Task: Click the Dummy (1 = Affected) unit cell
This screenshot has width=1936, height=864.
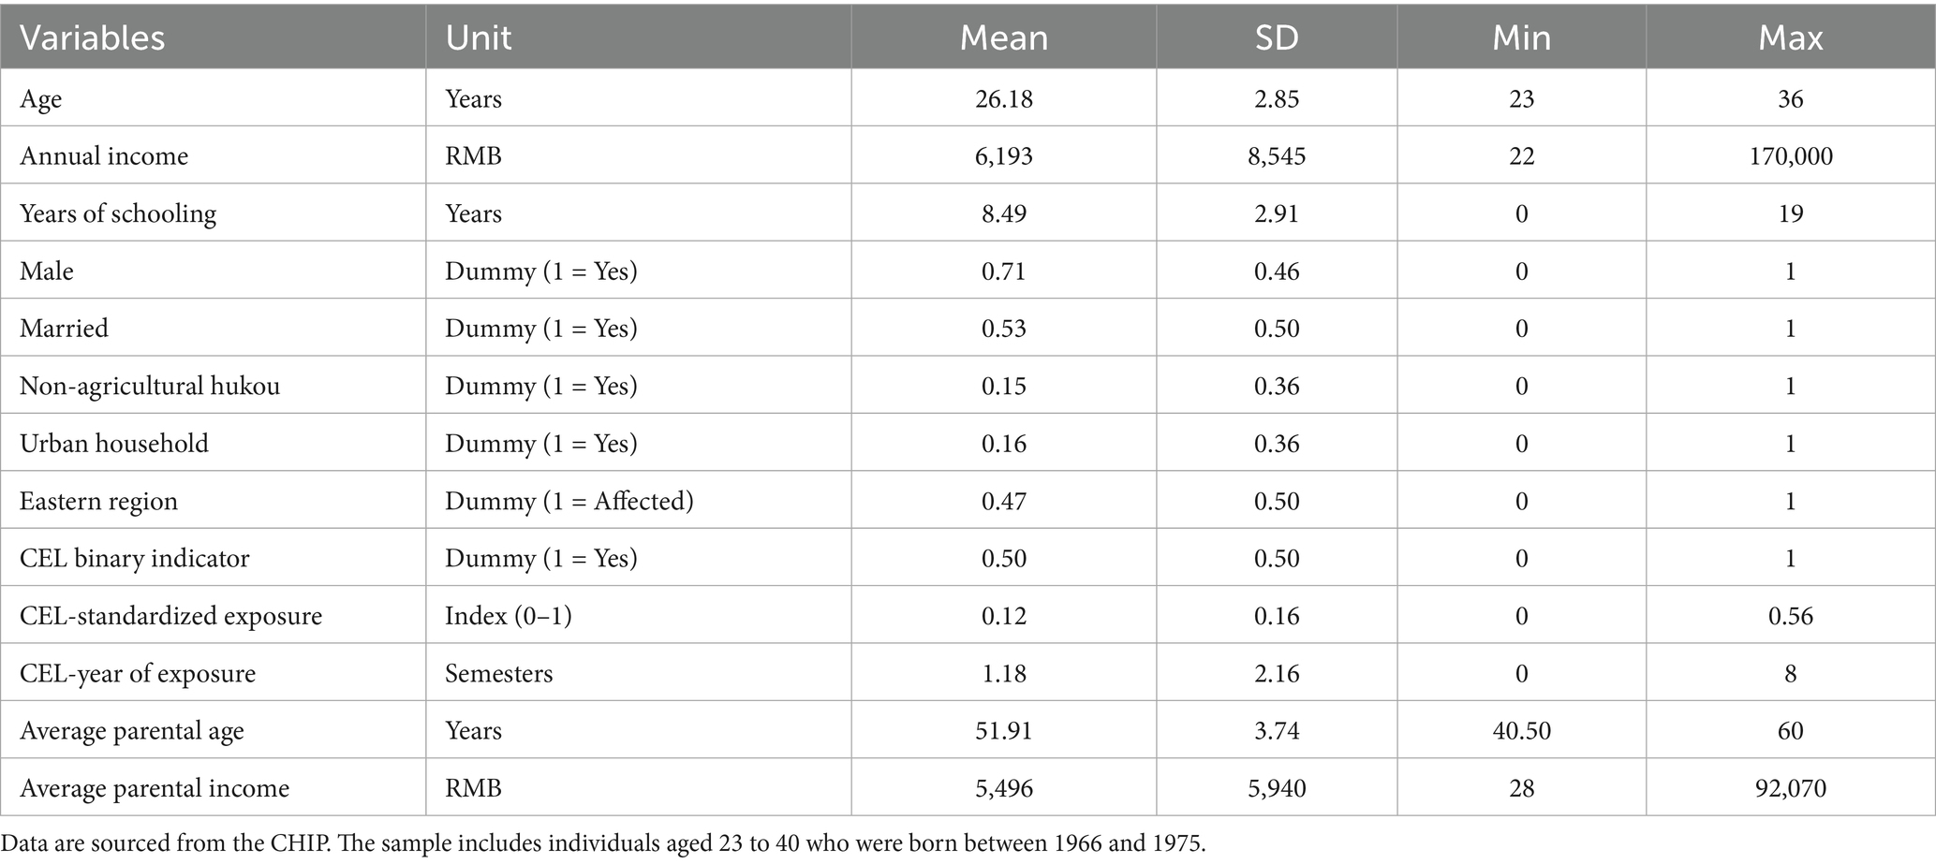Action: pyautogui.click(x=569, y=501)
